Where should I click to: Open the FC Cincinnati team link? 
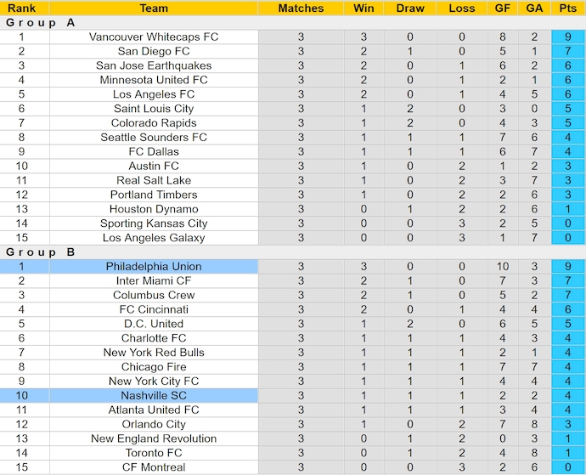(x=154, y=309)
